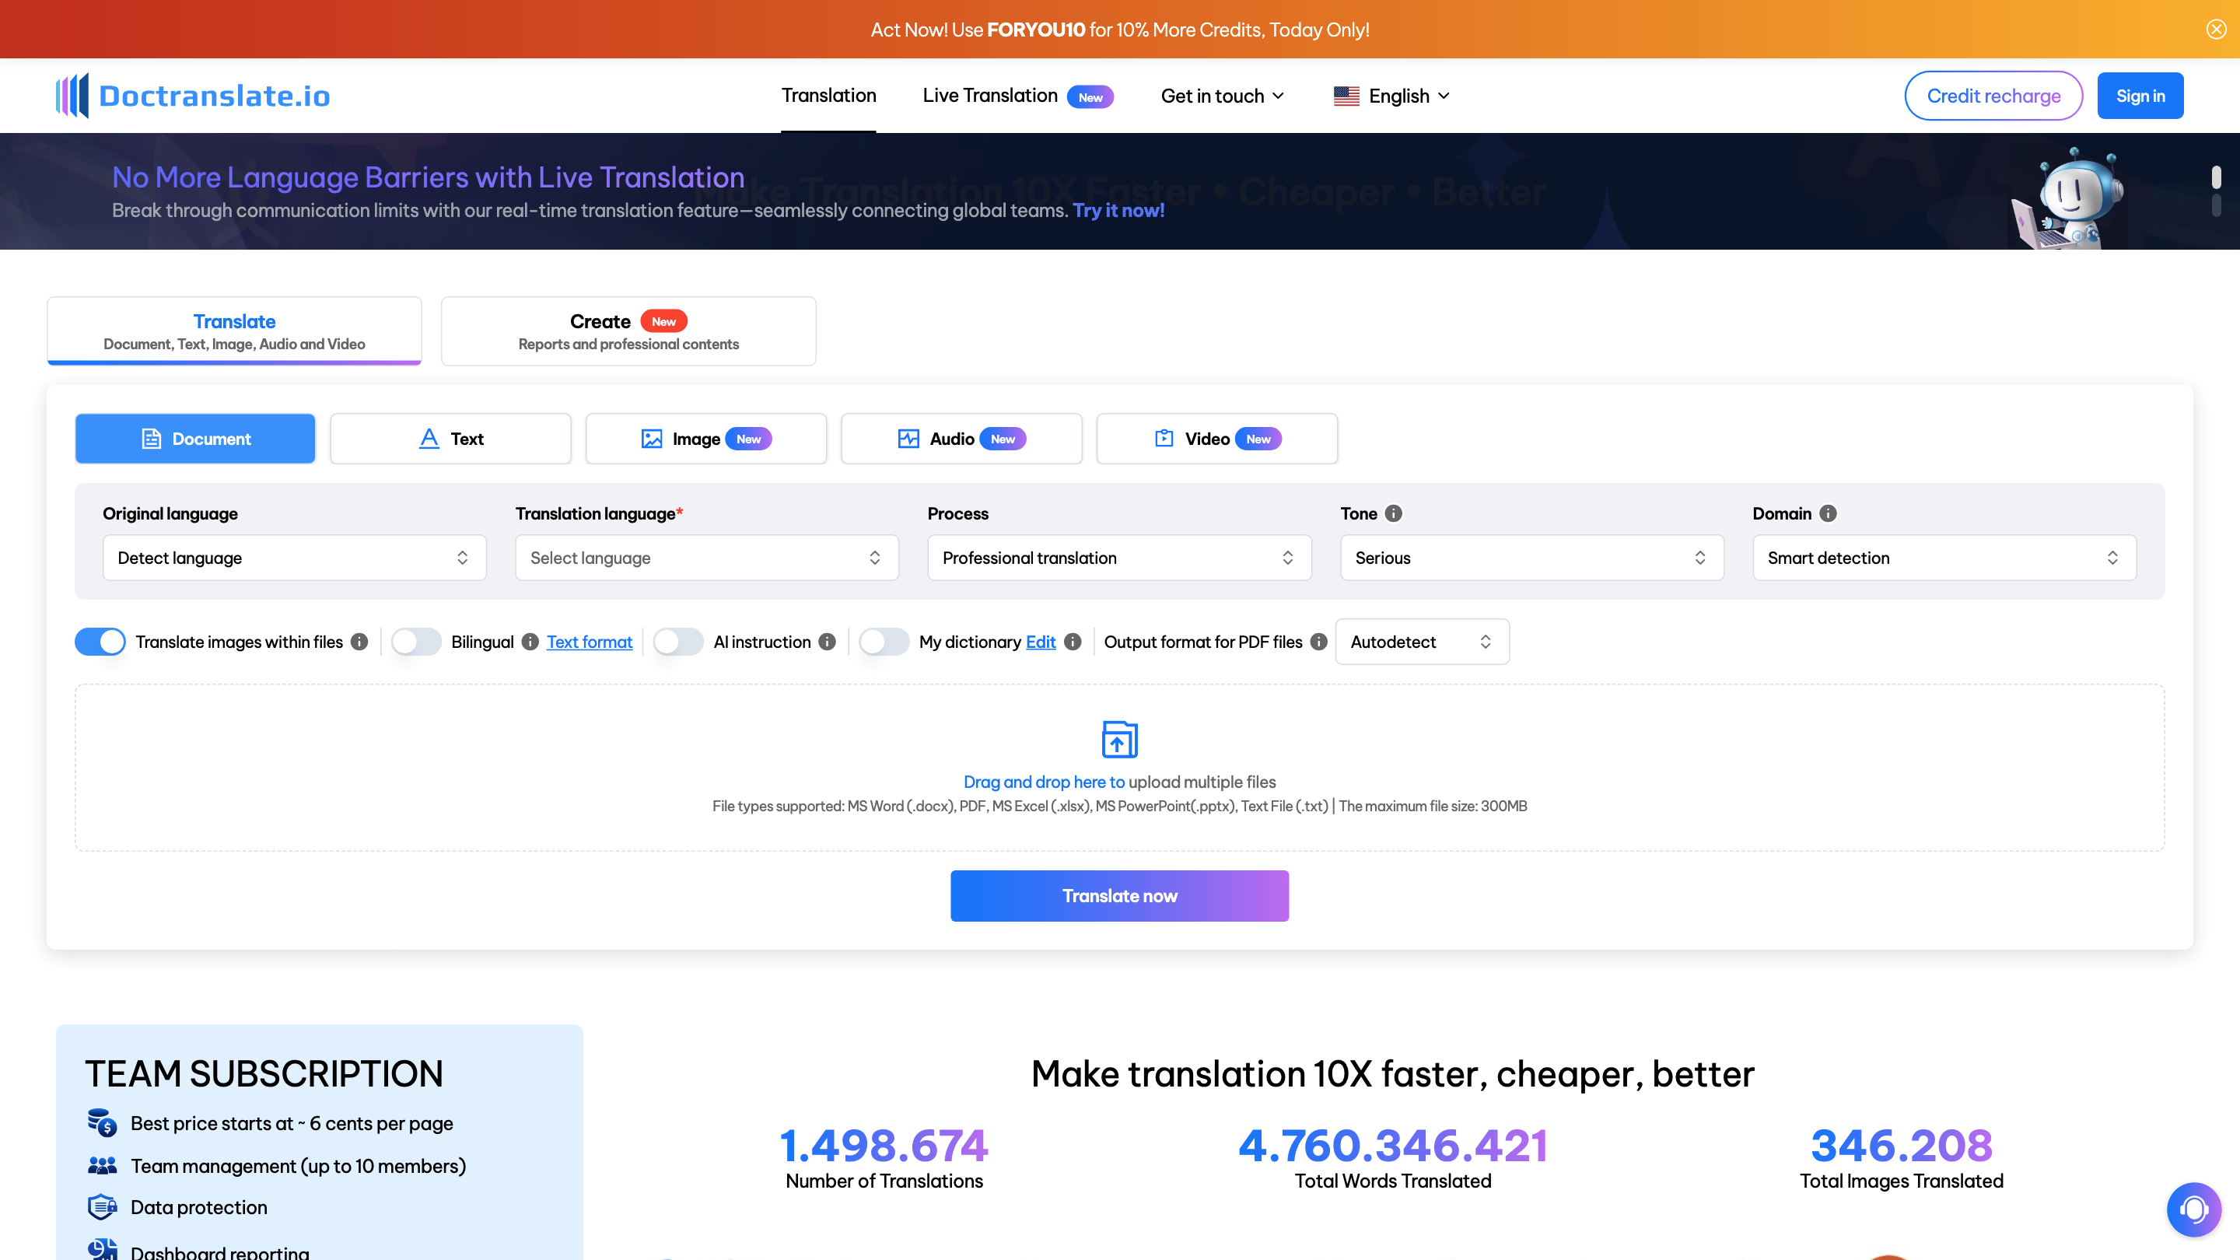
Task: Open the Translation language selector
Action: (706, 558)
